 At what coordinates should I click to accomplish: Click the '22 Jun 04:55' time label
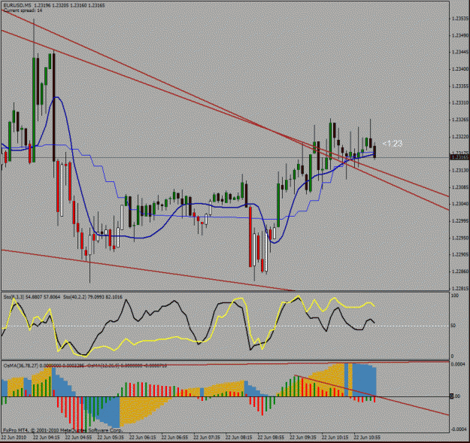[x=78, y=438]
